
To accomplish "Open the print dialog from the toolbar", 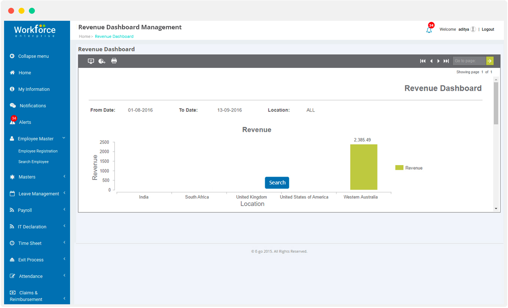I will 114,61.
